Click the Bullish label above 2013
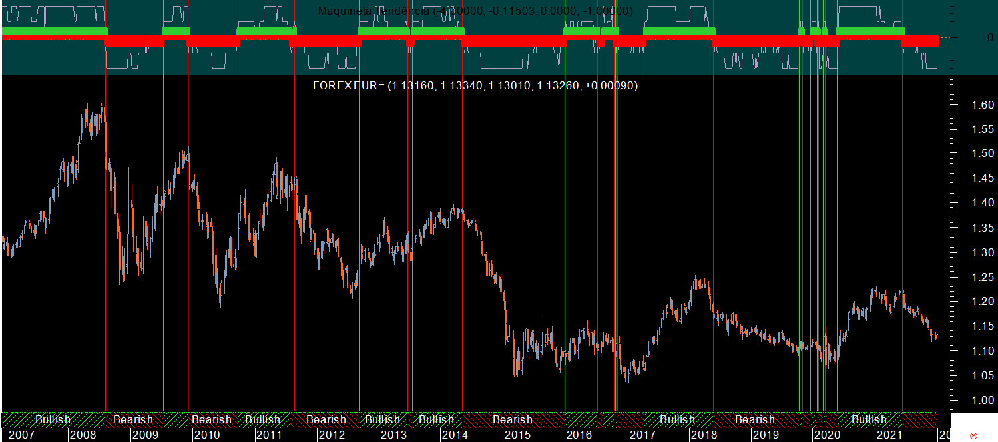998x442 pixels. coord(382,420)
